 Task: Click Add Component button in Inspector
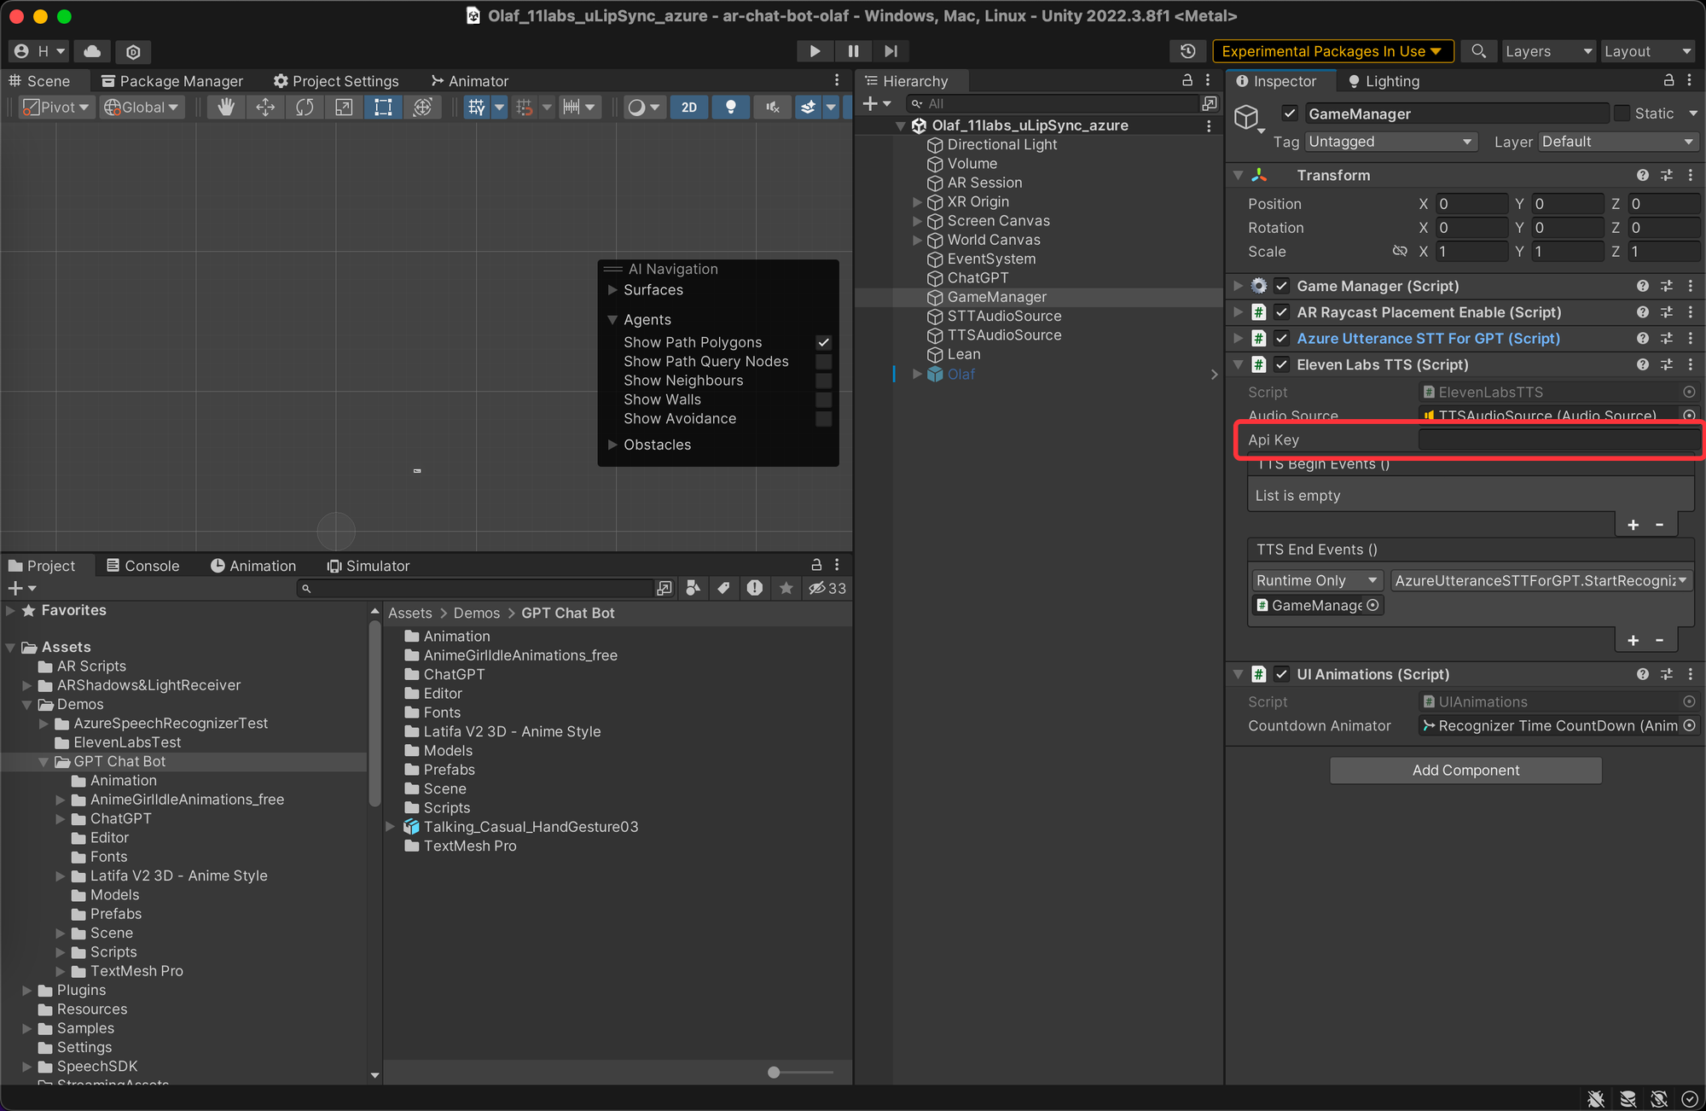(x=1466, y=771)
